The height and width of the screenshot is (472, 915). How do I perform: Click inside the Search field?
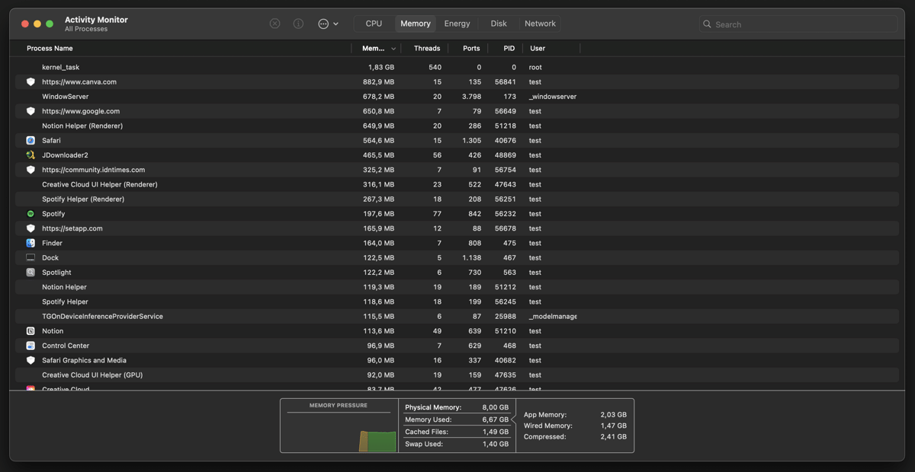coord(798,24)
